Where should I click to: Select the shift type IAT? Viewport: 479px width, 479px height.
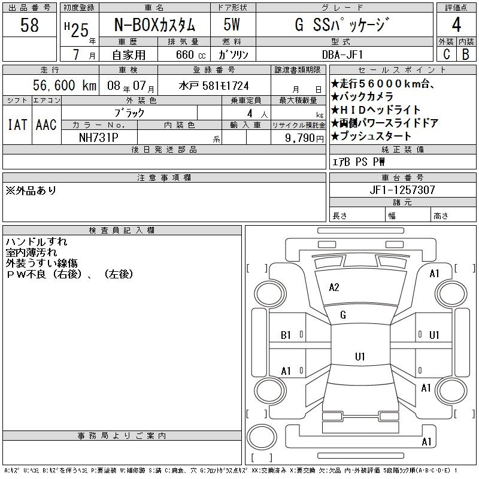click(x=17, y=125)
